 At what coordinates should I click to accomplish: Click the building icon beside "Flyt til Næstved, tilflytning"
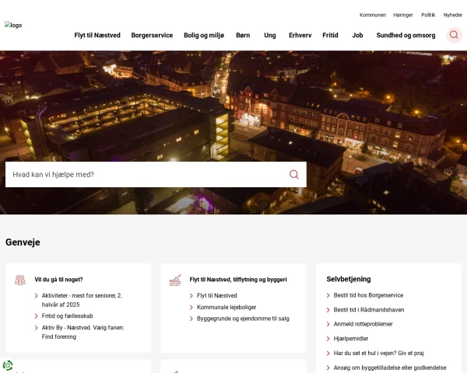(x=175, y=280)
